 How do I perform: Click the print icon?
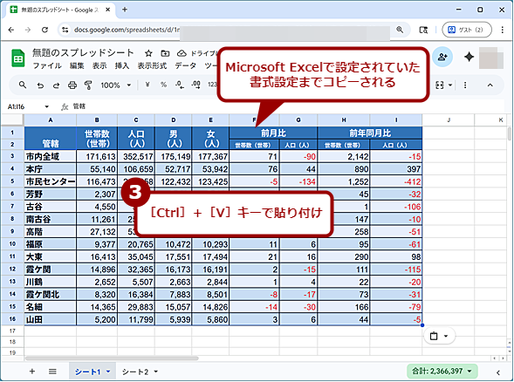[x=72, y=85]
